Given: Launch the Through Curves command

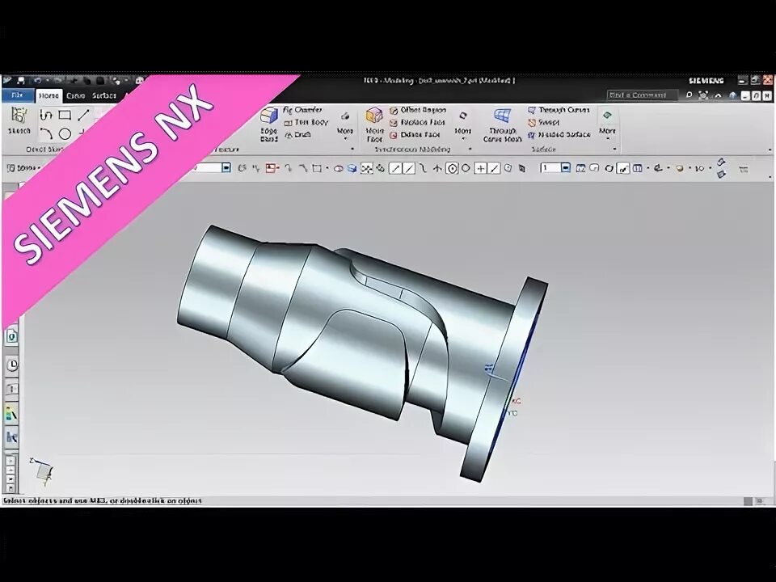Looking at the screenshot, I should tap(559, 110).
